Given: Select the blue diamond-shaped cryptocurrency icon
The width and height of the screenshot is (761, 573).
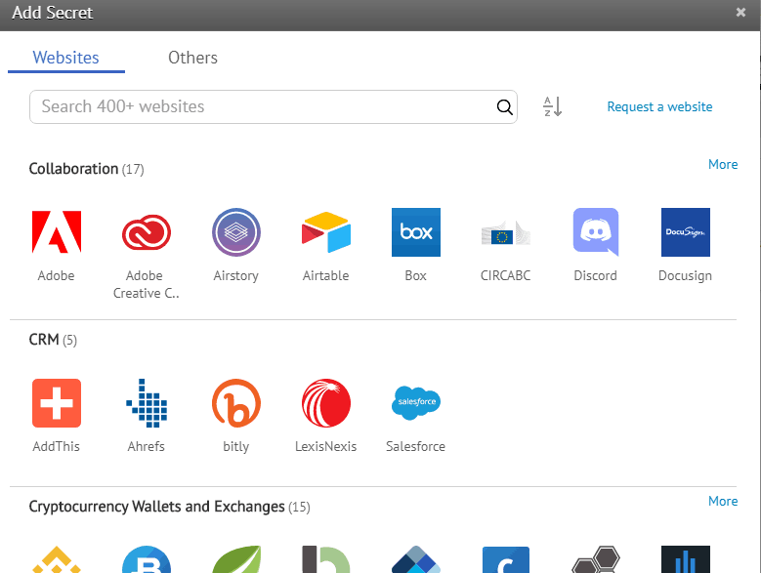Looking at the screenshot, I should [x=416, y=559].
